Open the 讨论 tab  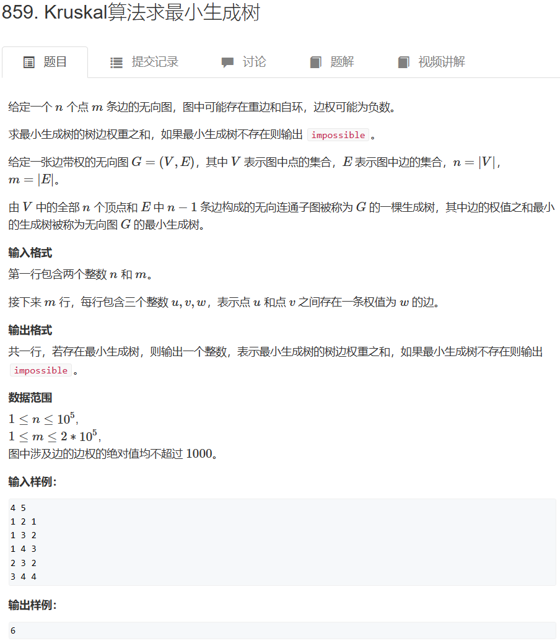pyautogui.click(x=243, y=62)
